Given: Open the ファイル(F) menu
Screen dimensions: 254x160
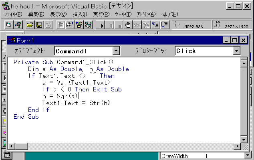Looking at the screenshot, I should pyautogui.click(x=13, y=14).
